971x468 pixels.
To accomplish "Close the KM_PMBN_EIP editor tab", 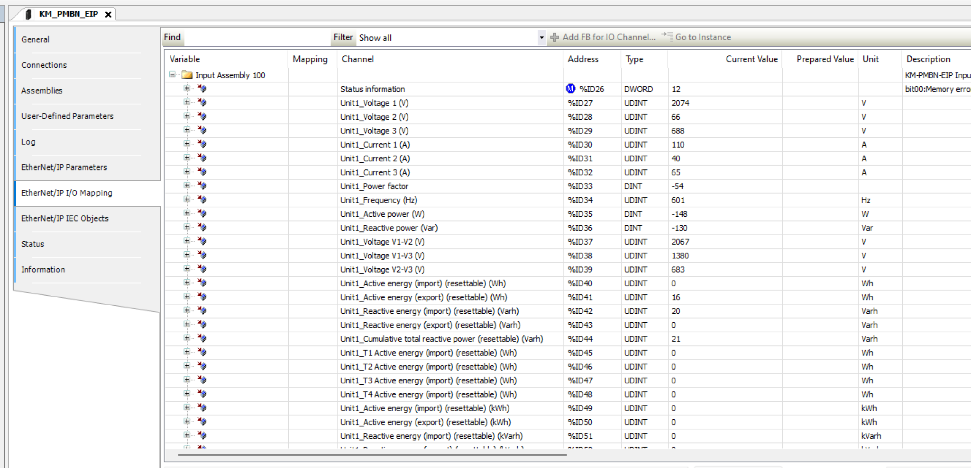I will point(108,15).
